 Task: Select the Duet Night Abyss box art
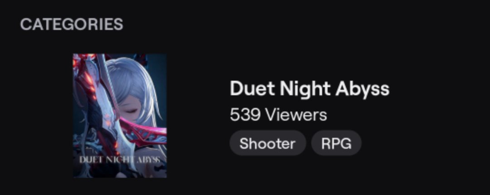point(120,116)
